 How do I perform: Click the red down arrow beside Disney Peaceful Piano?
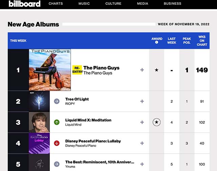57,143
